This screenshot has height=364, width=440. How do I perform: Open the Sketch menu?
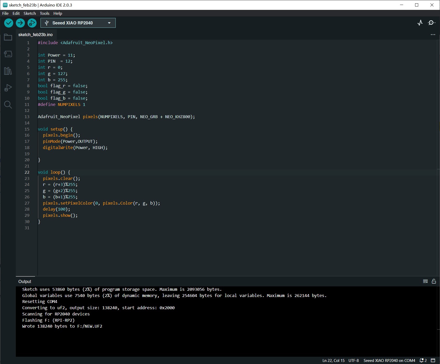point(30,13)
